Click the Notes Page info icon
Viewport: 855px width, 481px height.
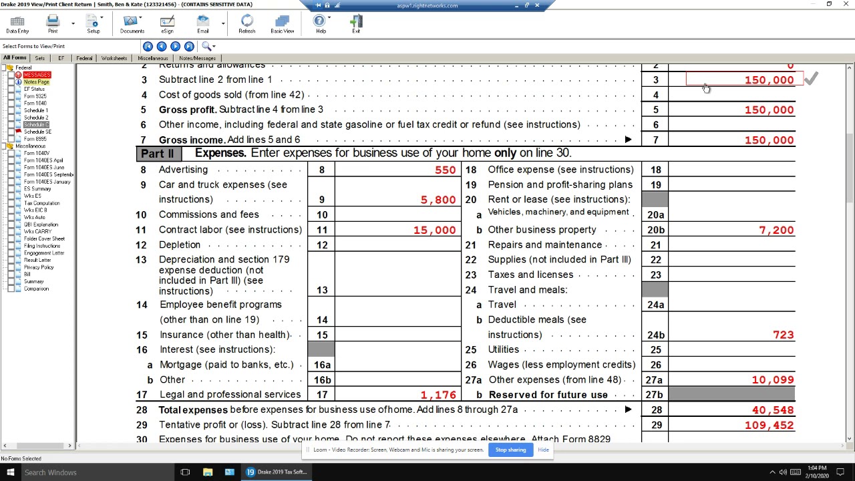coord(18,82)
